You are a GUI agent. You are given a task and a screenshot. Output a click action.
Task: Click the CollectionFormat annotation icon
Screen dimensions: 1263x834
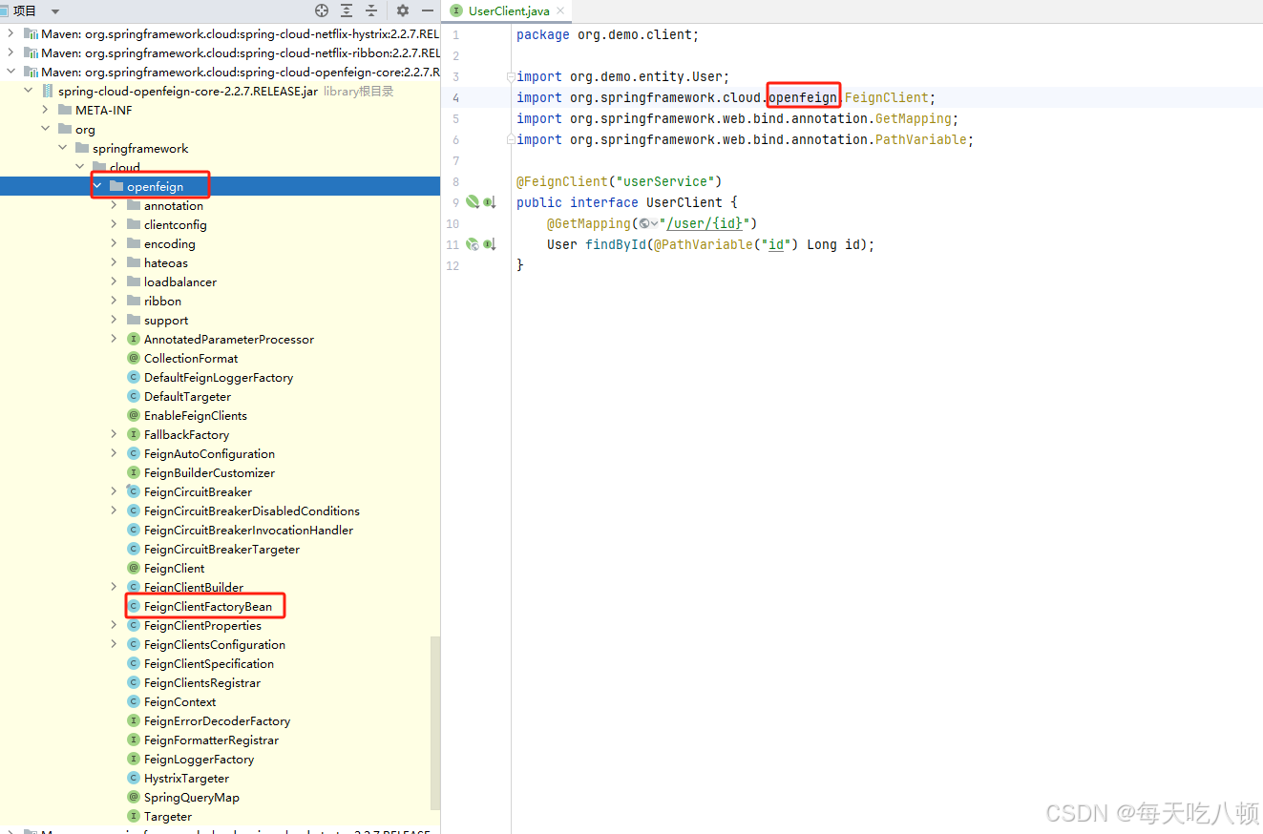click(x=134, y=358)
